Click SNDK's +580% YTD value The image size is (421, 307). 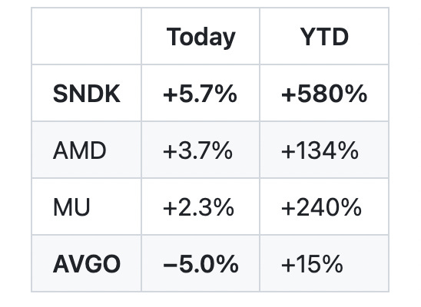point(324,93)
